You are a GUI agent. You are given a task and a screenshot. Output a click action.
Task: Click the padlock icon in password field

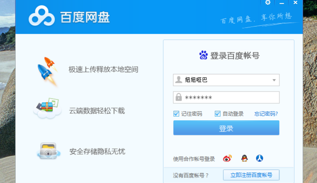(179, 97)
